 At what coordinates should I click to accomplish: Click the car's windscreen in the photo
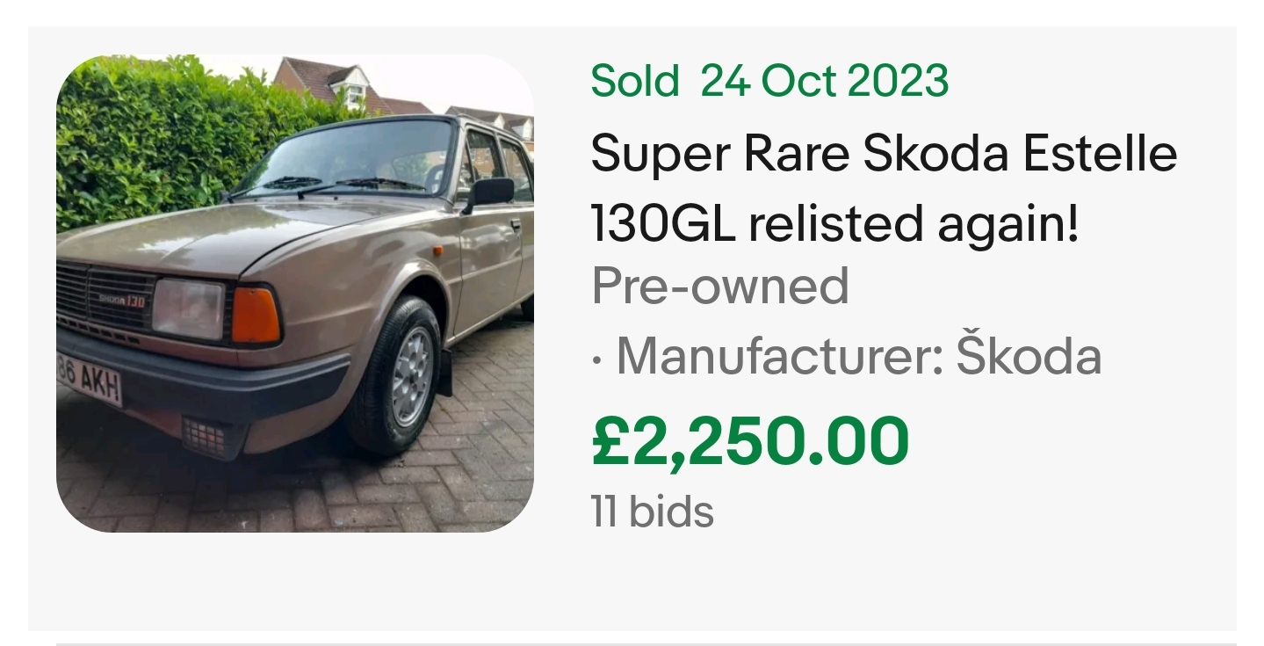[351, 158]
